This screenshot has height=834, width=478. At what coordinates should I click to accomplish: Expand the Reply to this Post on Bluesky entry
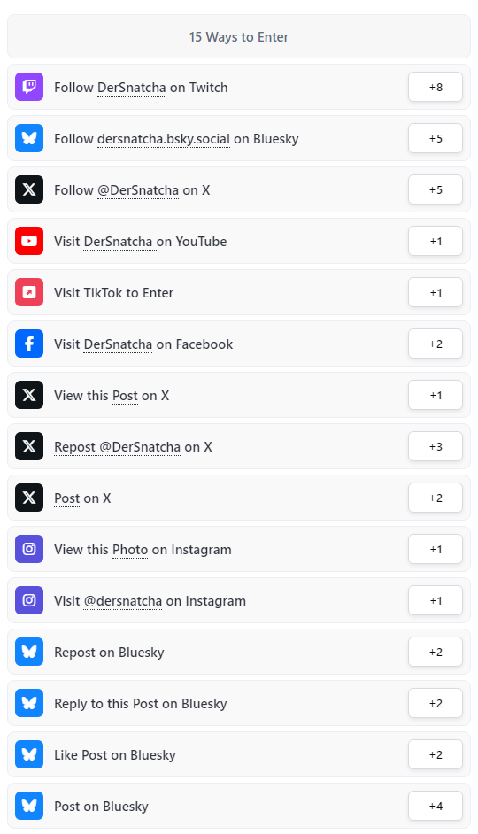239,703
